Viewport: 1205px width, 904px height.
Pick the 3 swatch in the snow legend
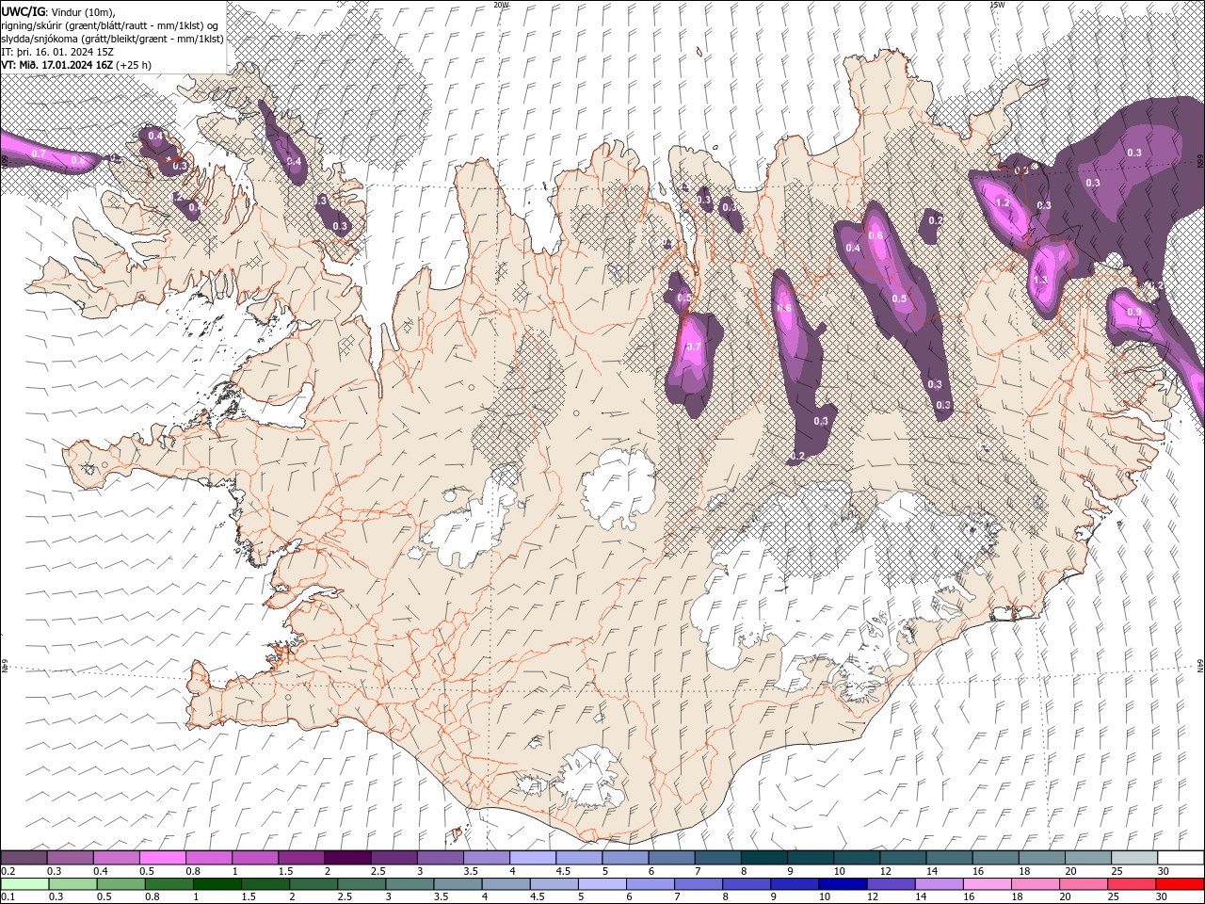(x=439, y=858)
